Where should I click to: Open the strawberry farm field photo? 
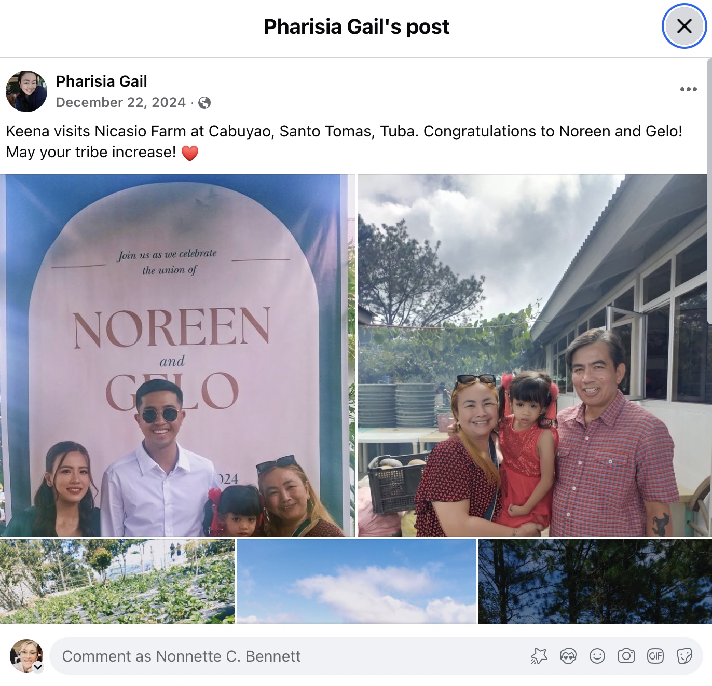coord(117,581)
